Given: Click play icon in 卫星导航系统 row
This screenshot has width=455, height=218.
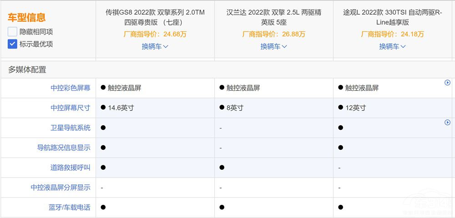Looking at the screenshot, I should coord(447,123).
